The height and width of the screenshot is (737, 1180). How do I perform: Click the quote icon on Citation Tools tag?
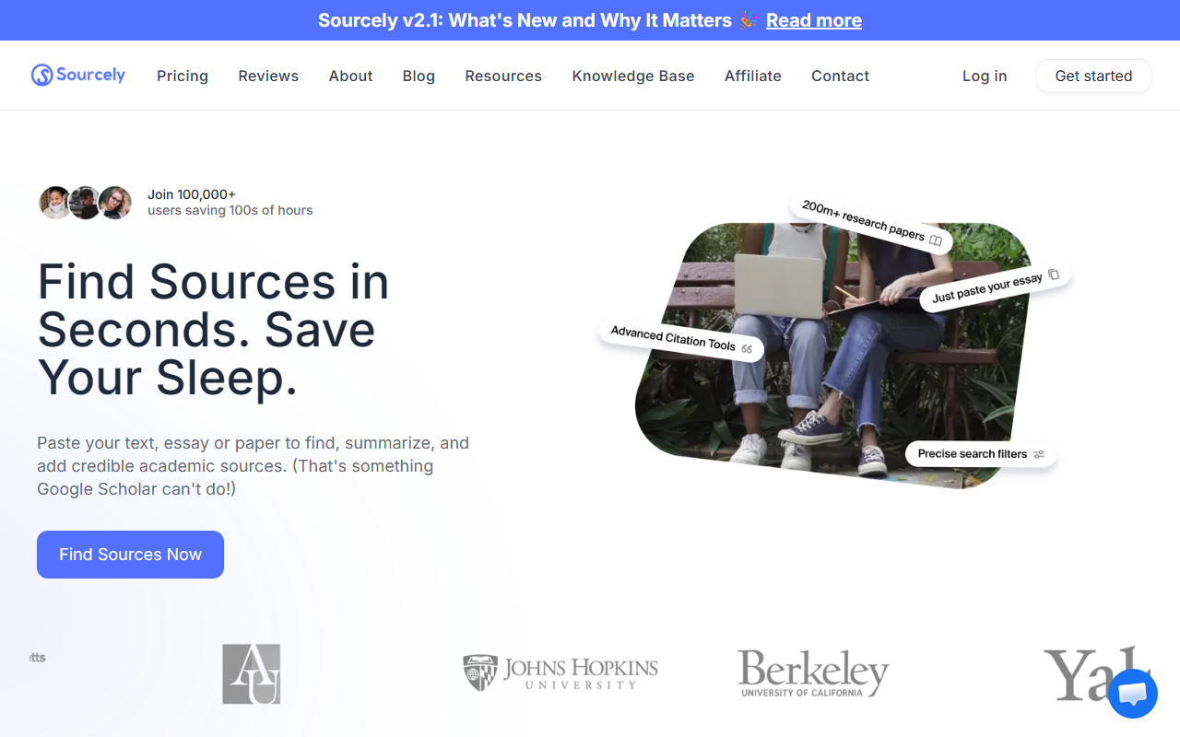[x=747, y=349]
